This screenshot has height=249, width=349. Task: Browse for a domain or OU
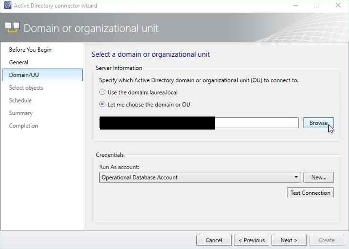click(x=318, y=123)
